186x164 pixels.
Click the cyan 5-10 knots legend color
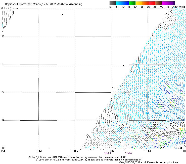point(119,3)
